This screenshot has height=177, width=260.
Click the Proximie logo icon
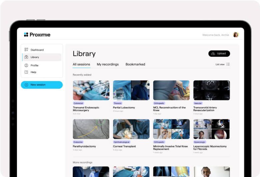[26, 35]
